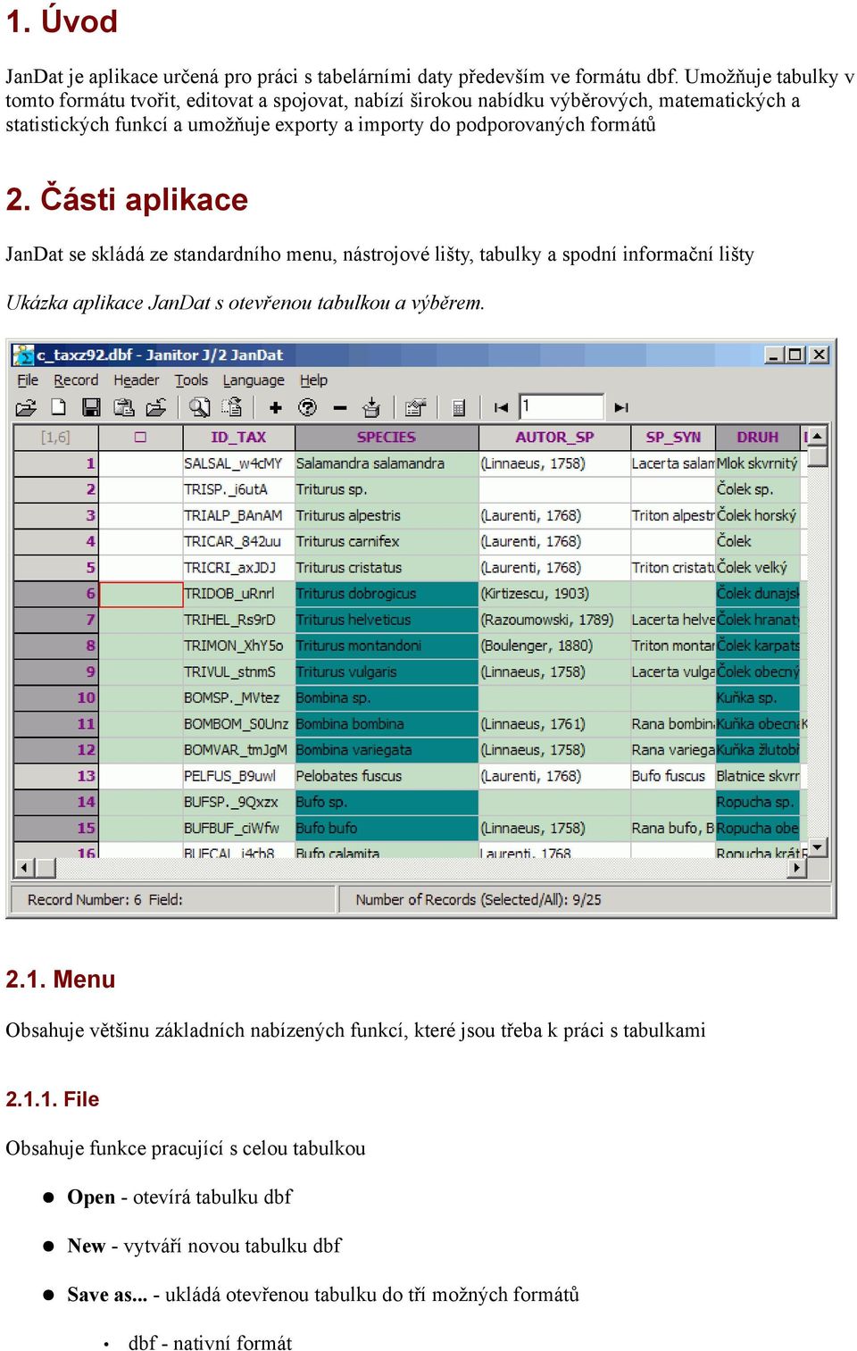Click the cell 'Triturus montandoni'
The image size is (857, 1351).
coord(387,646)
